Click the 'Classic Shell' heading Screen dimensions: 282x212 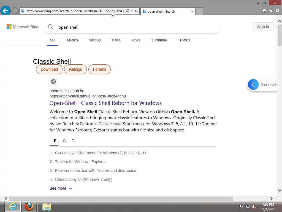[52, 62]
